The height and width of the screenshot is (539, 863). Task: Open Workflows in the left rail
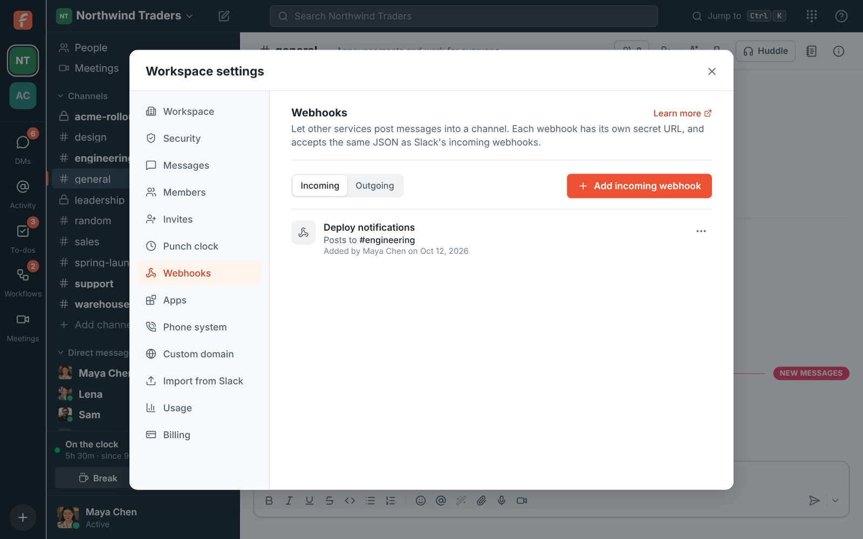23,281
